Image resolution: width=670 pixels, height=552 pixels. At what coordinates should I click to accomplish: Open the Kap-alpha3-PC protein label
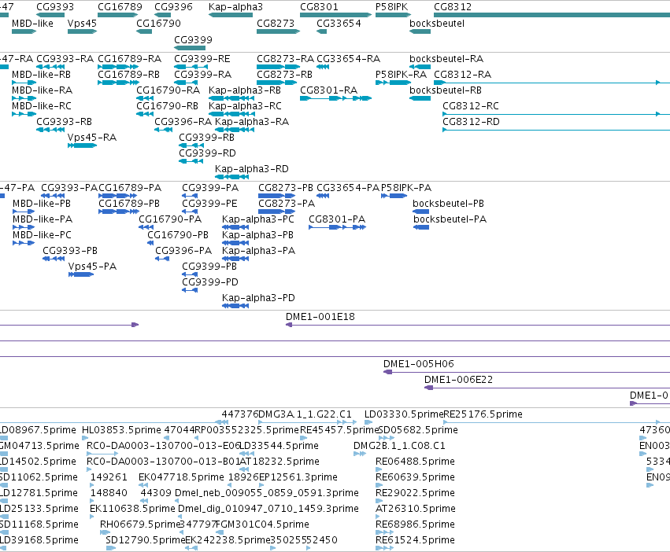point(258,219)
